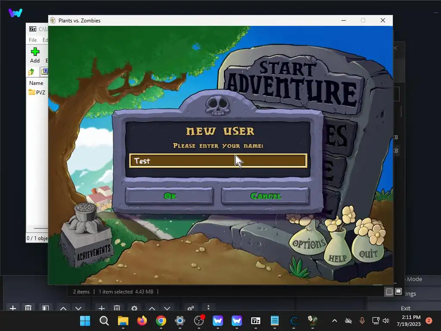Minimize the Plants vs. Zombies window

pyautogui.click(x=344, y=20)
